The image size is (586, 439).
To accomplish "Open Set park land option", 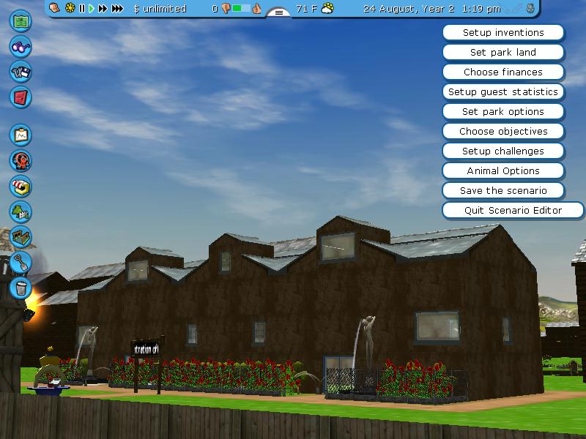I will (x=502, y=53).
